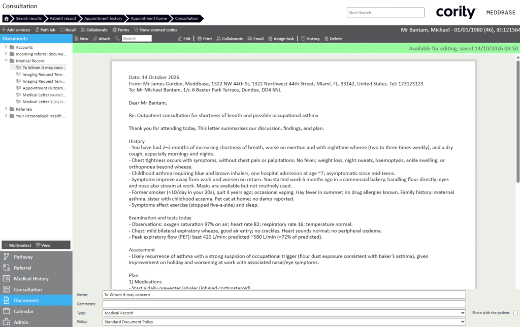Select the Recall toolbar option
Screen dimensions: 520x327
pyautogui.click(x=68, y=30)
